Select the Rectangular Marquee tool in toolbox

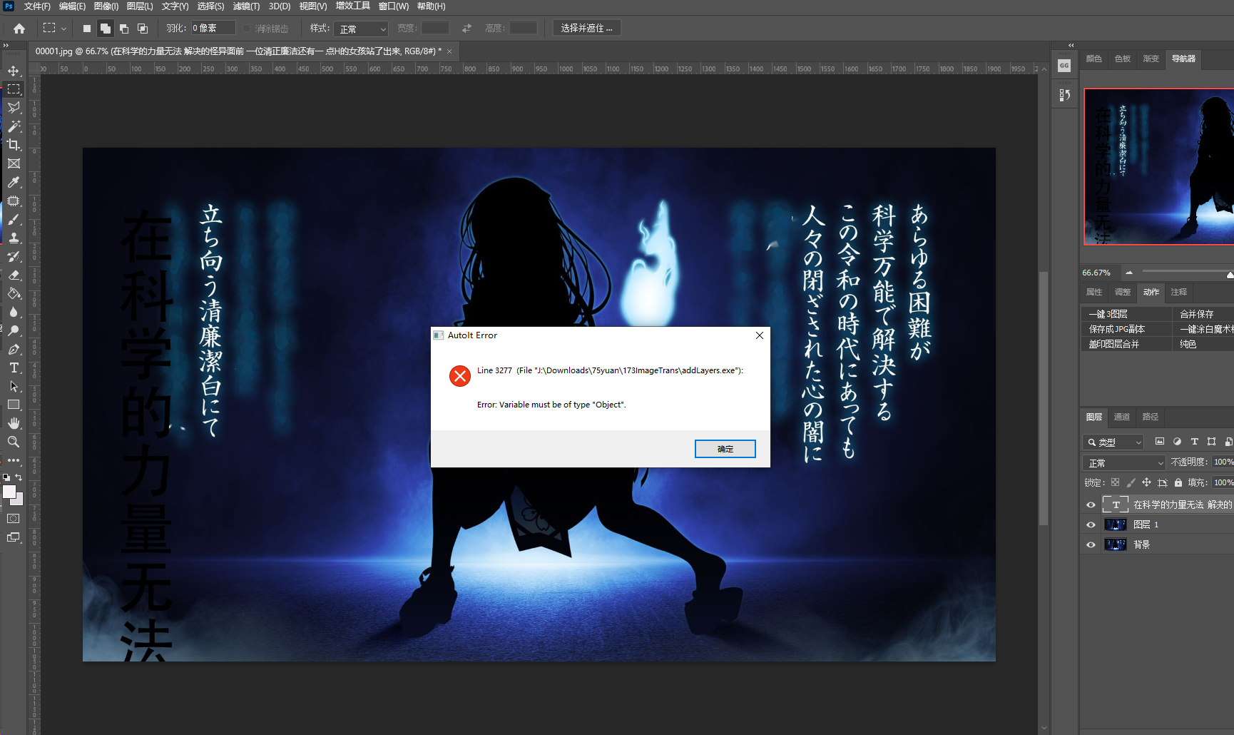[x=14, y=89]
